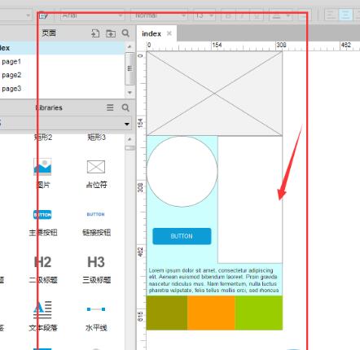
Task: Select the 图片 image widget
Action: [42, 173]
